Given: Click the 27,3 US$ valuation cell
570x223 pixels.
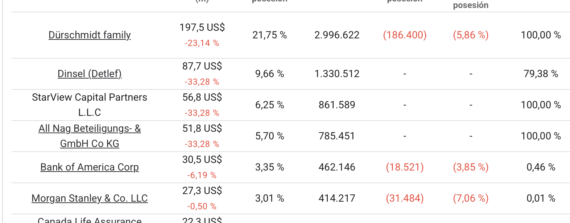Looking at the screenshot, I should (202, 191).
